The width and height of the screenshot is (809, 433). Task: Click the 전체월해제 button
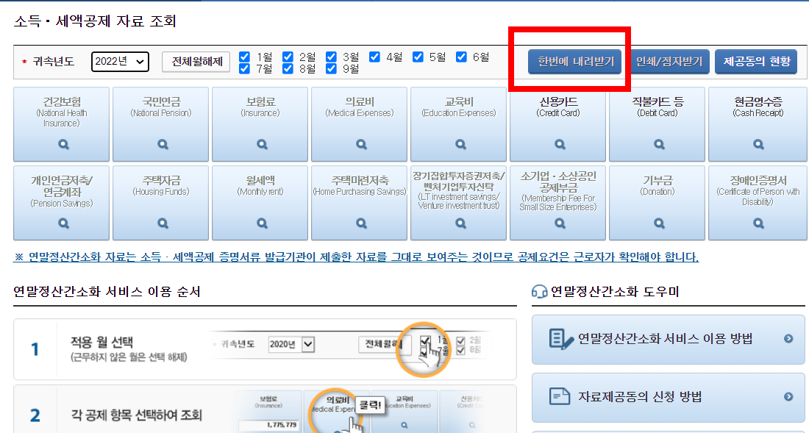pyautogui.click(x=196, y=62)
